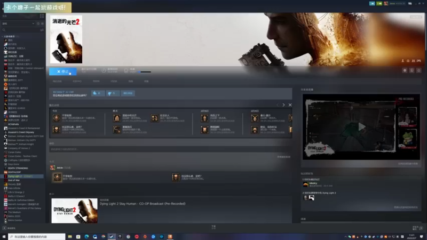Click the Windows taskbar search box
This screenshot has width=427, height=240.
pyautogui.click(x=37, y=237)
